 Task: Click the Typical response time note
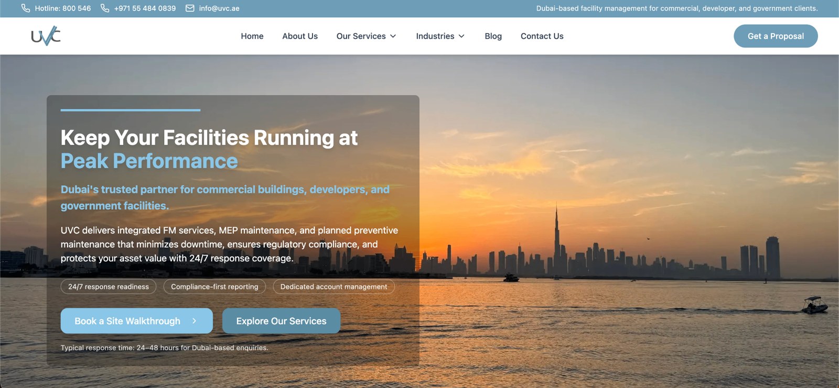click(x=164, y=348)
